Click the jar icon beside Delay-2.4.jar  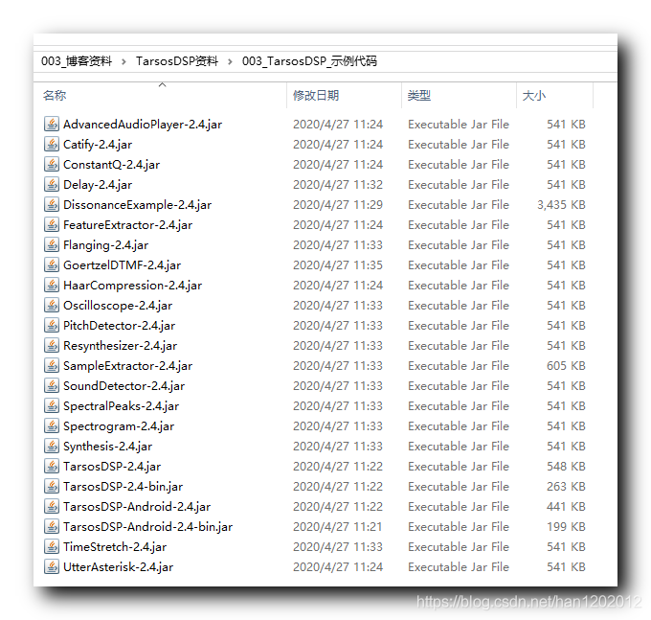pyautogui.click(x=52, y=185)
